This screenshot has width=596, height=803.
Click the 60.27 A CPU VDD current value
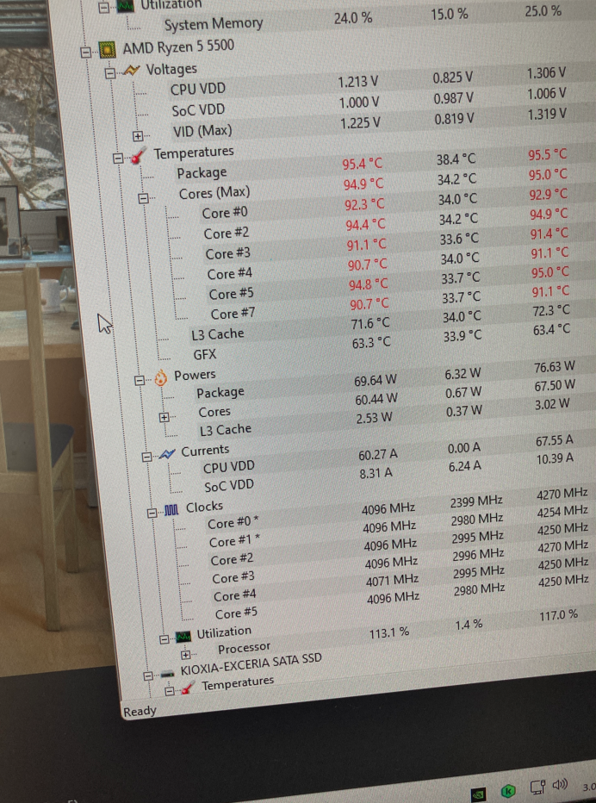pos(378,454)
